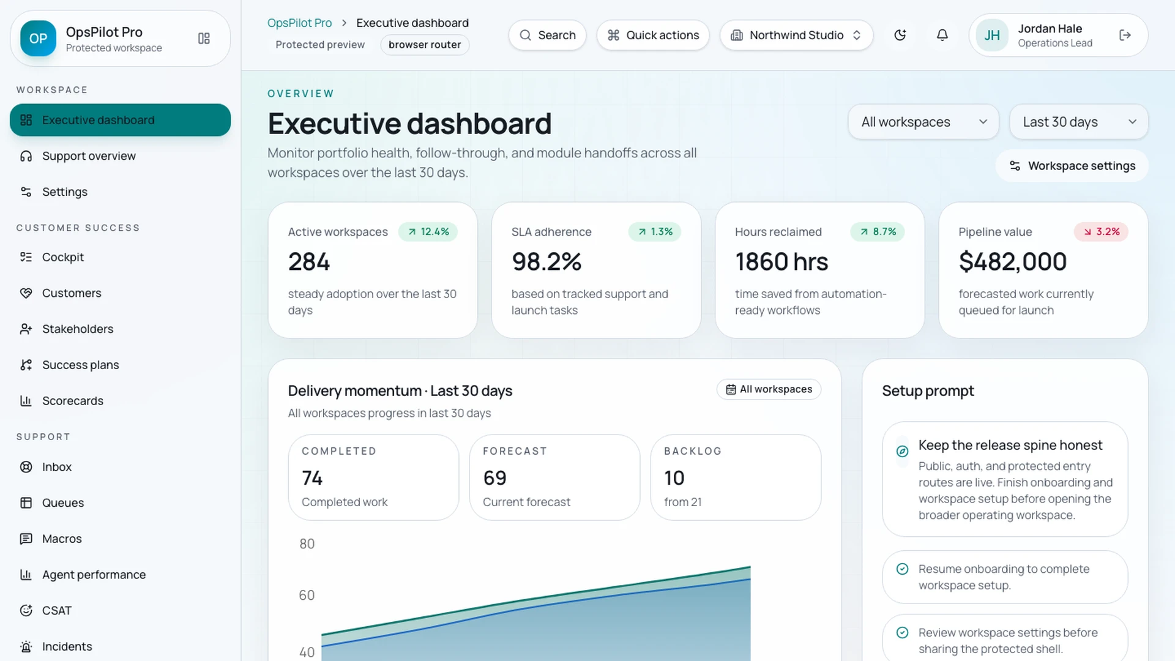Click the Inbox lifebuoy icon

[x=26, y=467]
